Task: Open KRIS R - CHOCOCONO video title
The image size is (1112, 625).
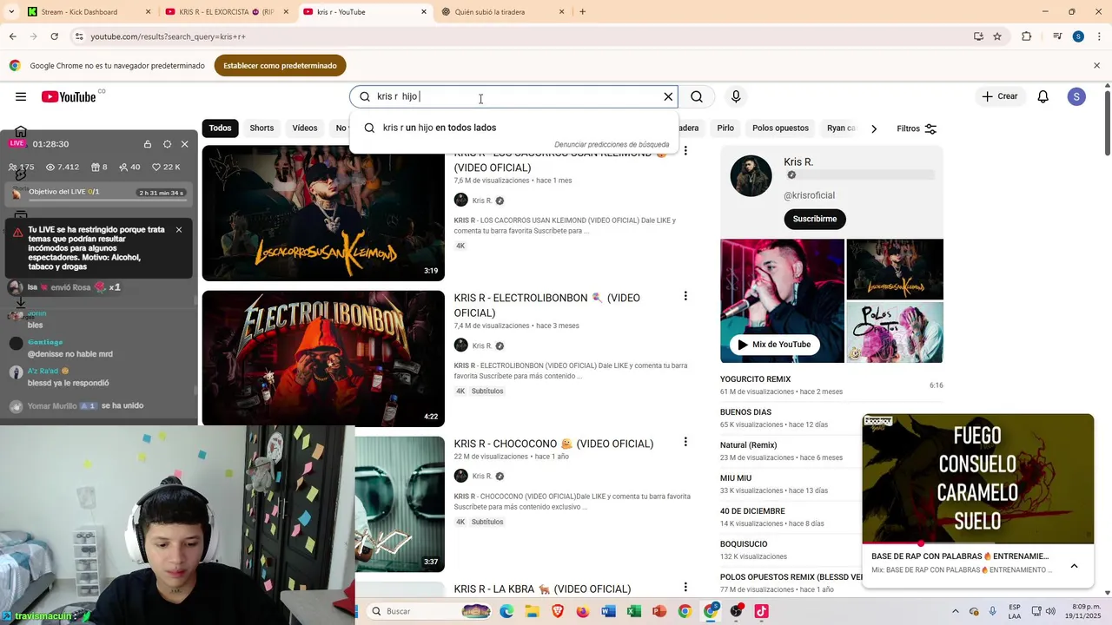Action: pyautogui.click(x=553, y=444)
